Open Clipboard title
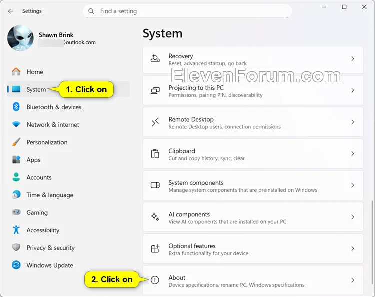Screen dimensions: 375x297 [x=182, y=151]
